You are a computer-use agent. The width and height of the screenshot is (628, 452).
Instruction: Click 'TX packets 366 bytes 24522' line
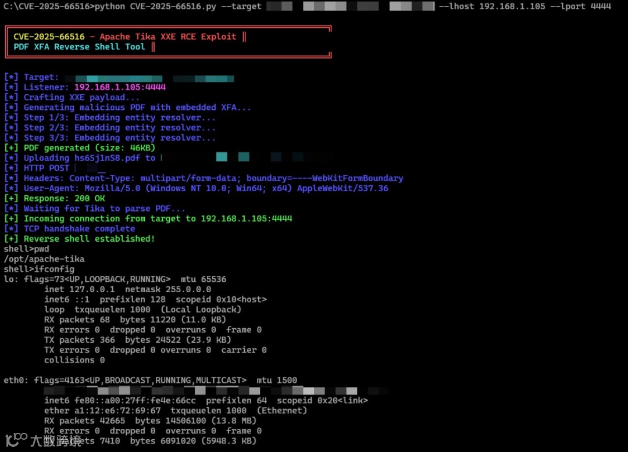[x=137, y=340]
